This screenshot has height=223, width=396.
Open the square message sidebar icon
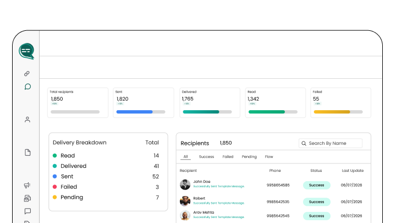pyautogui.click(x=28, y=211)
